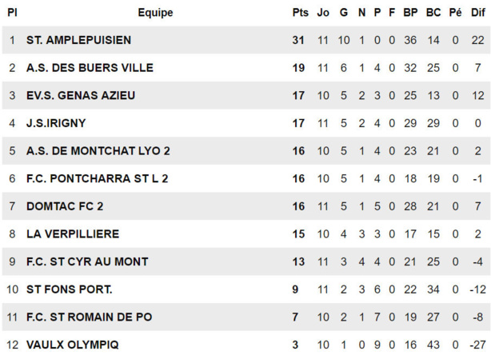
Task: Open DOMTAC FC 2 team entry
Action: [x=65, y=206]
